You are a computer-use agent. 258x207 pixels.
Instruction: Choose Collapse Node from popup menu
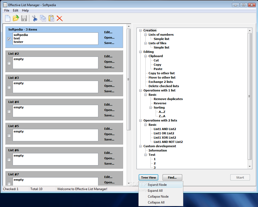[161, 197]
